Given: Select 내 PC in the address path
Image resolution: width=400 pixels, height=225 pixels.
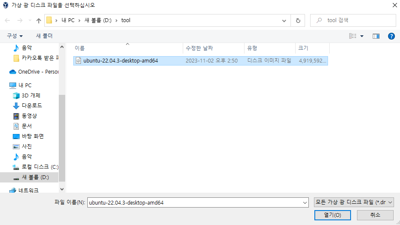Looking at the screenshot, I should (68, 20).
